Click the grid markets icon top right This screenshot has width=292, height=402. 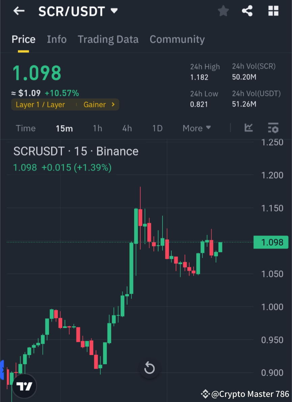[x=274, y=11]
